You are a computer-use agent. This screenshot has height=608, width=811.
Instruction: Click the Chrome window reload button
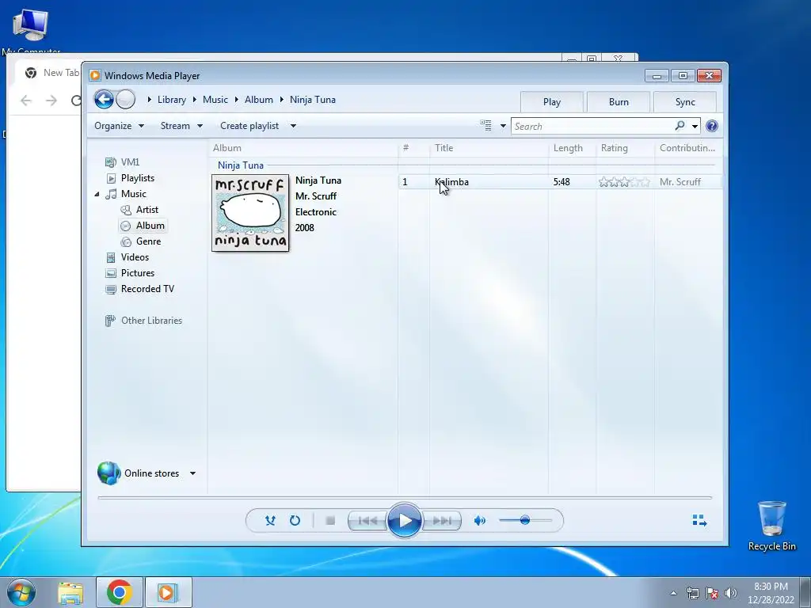[x=77, y=101]
